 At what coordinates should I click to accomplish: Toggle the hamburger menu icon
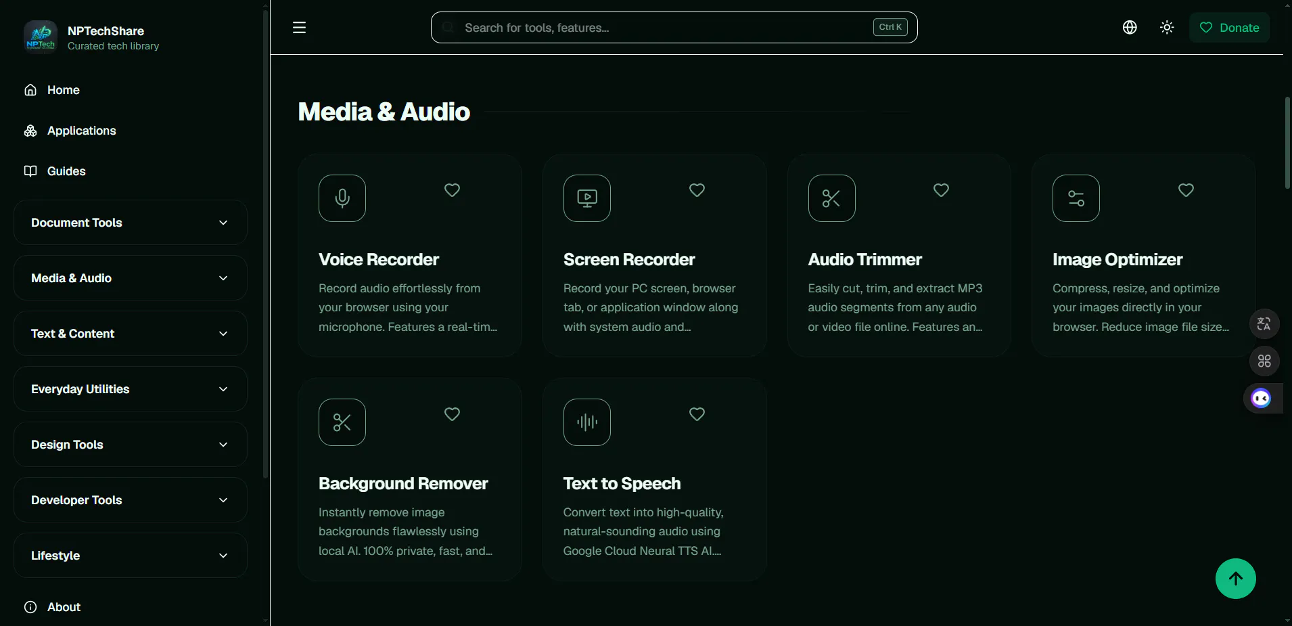pyautogui.click(x=299, y=28)
